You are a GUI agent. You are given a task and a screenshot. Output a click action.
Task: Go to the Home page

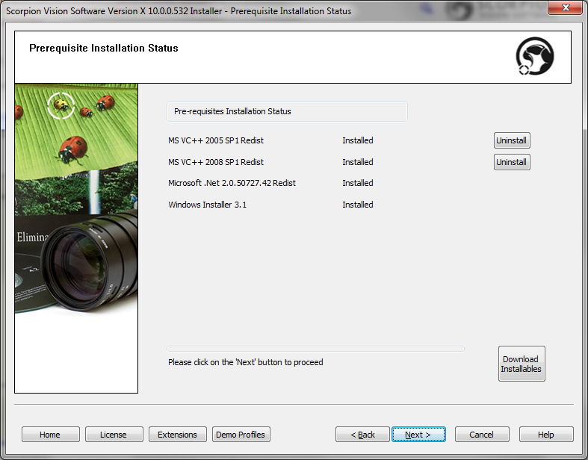(x=50, y=435)
